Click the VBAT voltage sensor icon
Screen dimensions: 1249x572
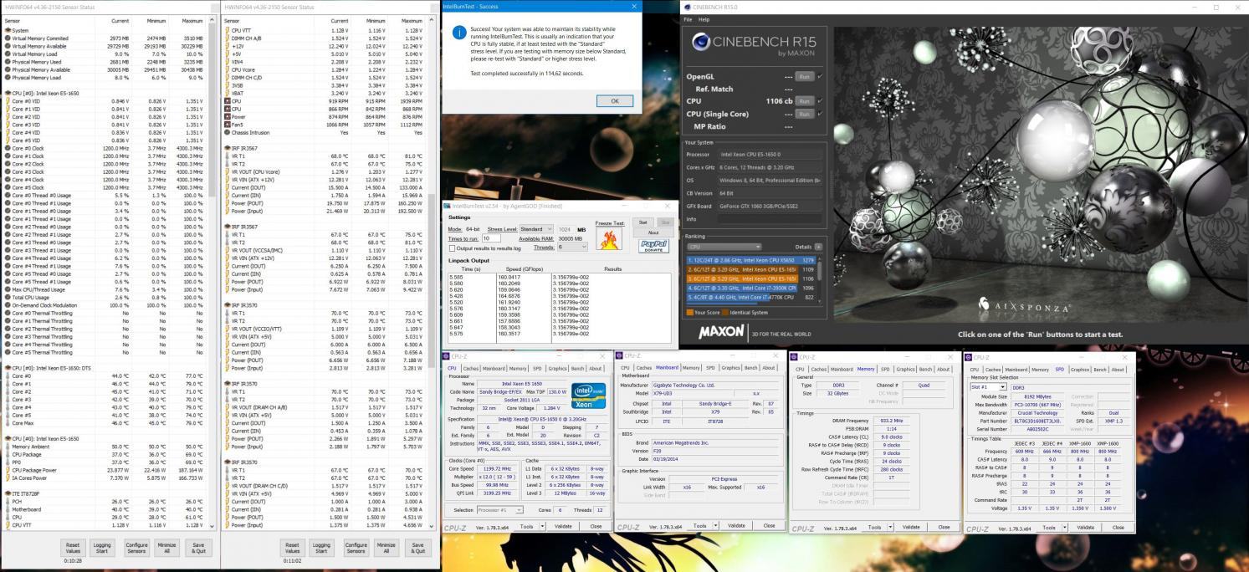[x=228, y=93]
